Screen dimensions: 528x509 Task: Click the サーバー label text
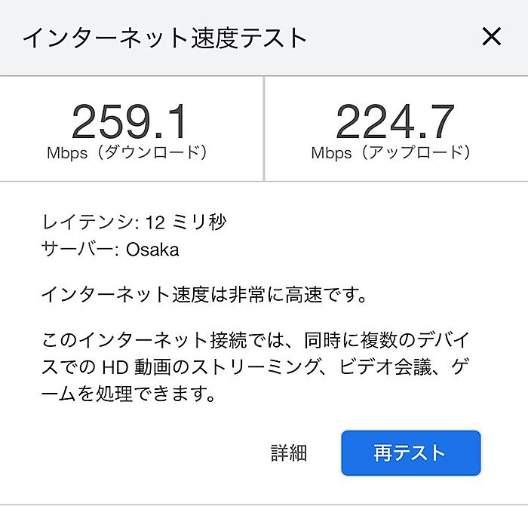tap(78, 250)
